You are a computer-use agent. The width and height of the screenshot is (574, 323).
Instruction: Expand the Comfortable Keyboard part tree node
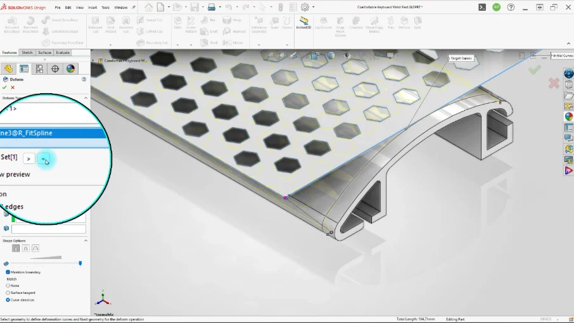93,60
